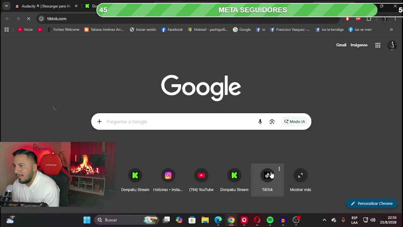The height and width of the screenshot is (227, 403).
Task: Open the Forbes Welcome bookmark
Action: 64,29
